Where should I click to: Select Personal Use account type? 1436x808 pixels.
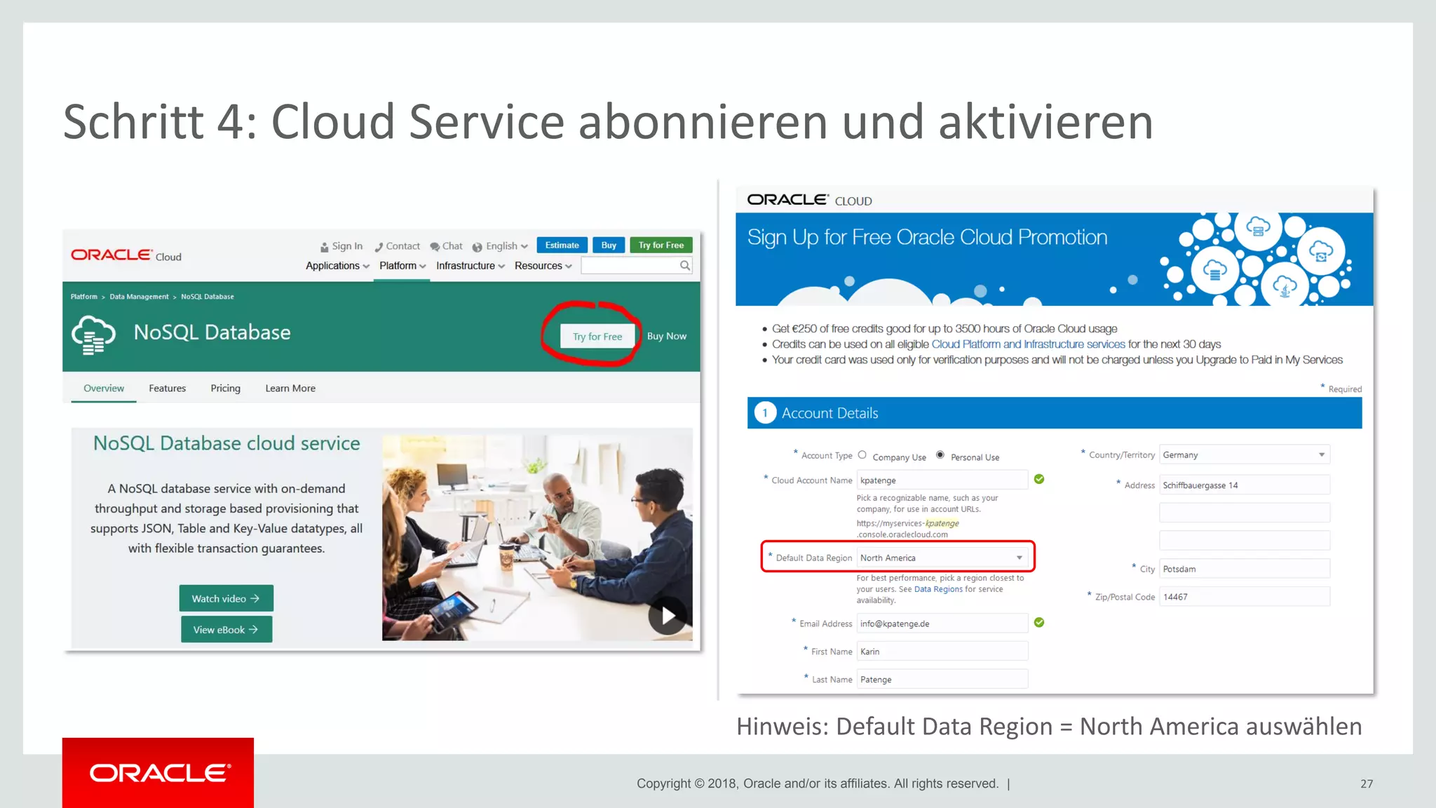940,455
